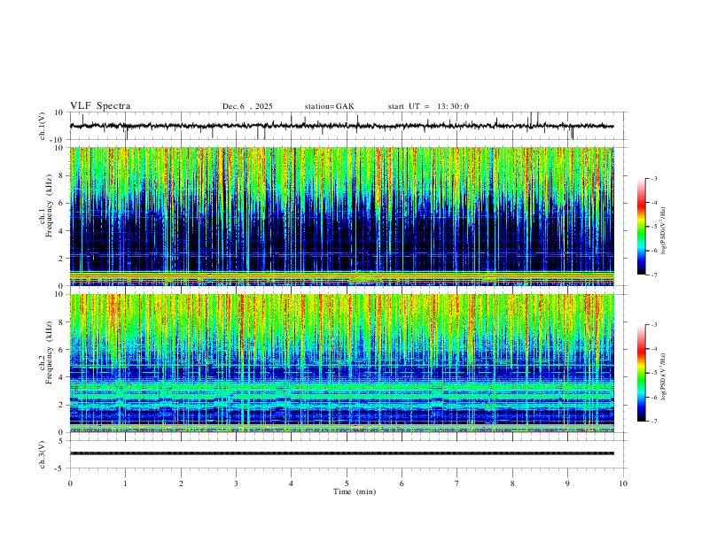Click the 'VLF Spectra' title text
The image size is (702, 542).
[x=100, y=106]
